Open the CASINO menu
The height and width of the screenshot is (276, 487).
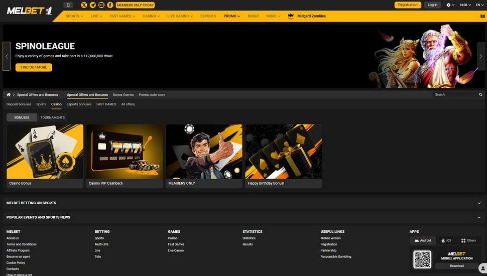(151, 16)
